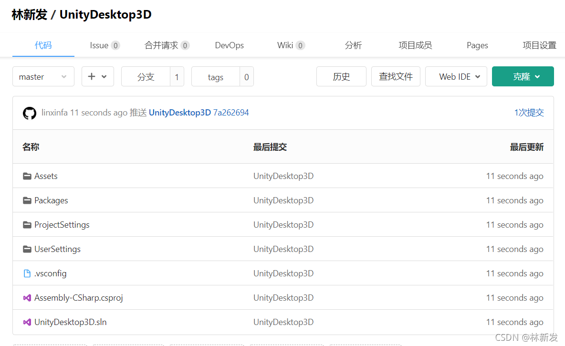
Task: Click the 查找文件 find file button
Action: pos(396,76)
